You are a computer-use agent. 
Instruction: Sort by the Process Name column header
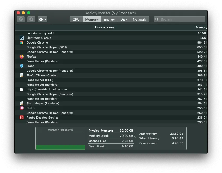pos(104,27)
